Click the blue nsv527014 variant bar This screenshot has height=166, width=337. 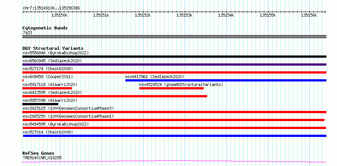pos(175,136)
